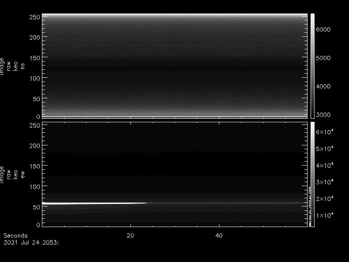Click the rotated timestamp text beside lower colorbar
The width and height of the screenshot is (349, 262).
(309, 205)
